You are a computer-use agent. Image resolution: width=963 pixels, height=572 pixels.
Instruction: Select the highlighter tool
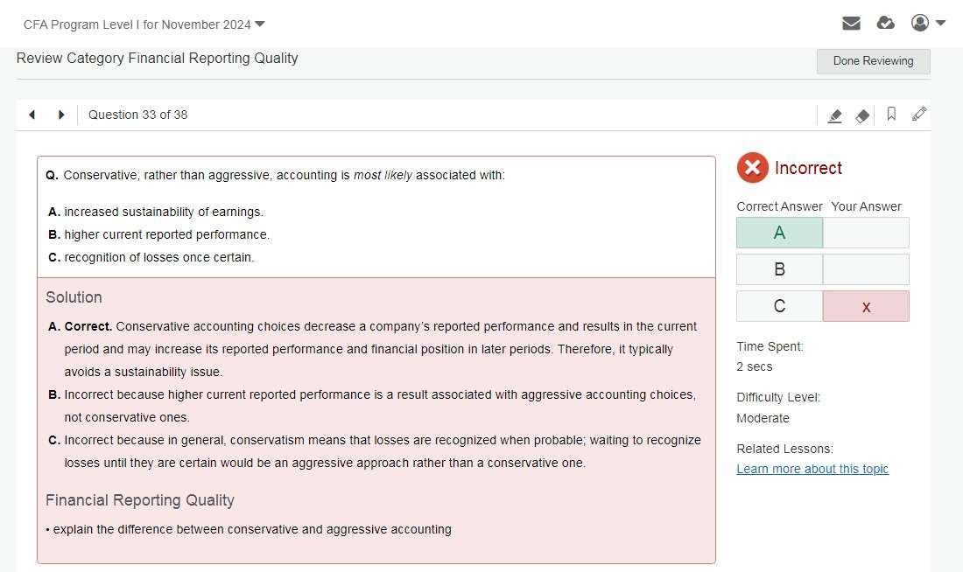tap(835, 115)
